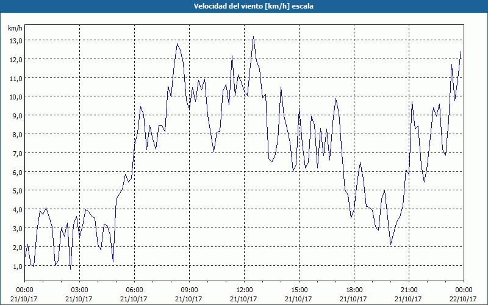The width and height of the screenshot is (488, 305).
Task: Click the 2,0 y-axis label
Action: (17, 248)
